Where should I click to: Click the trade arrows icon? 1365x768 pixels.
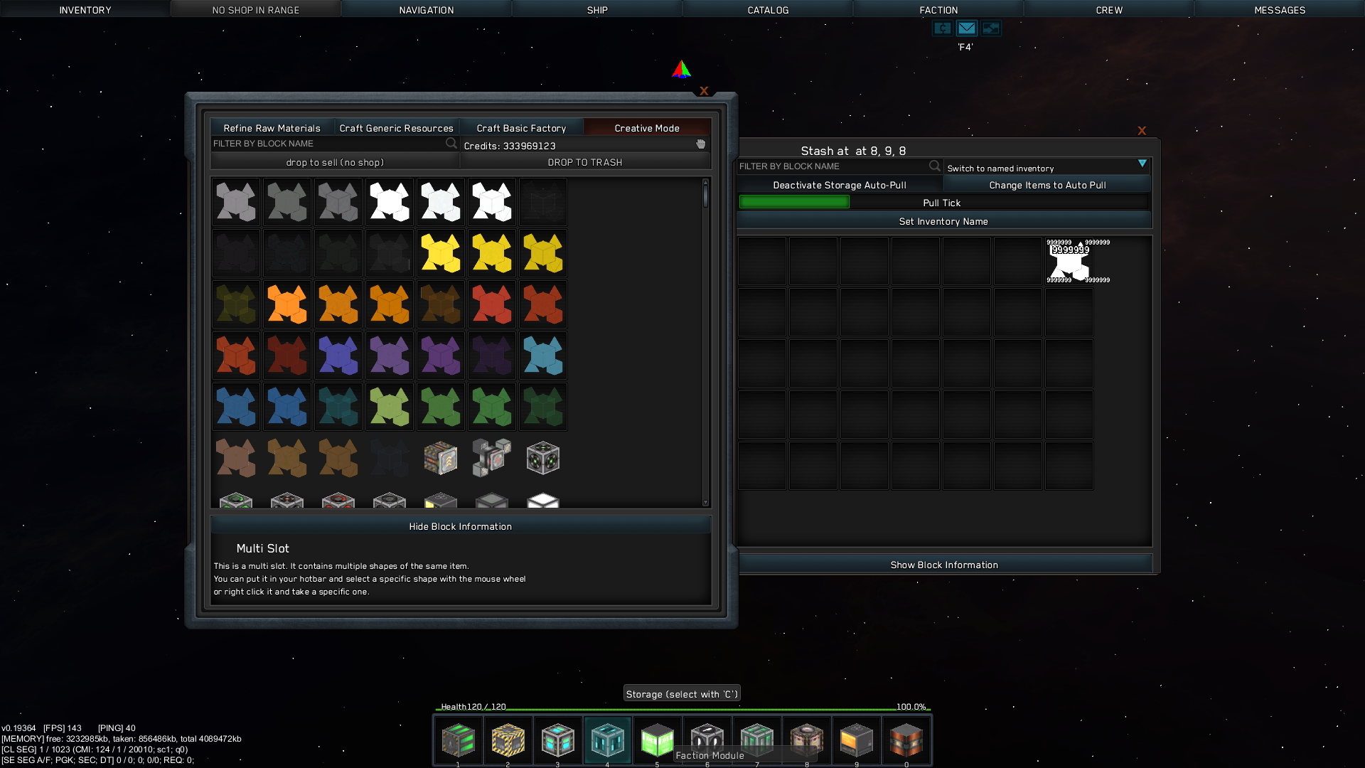point(990,28)
